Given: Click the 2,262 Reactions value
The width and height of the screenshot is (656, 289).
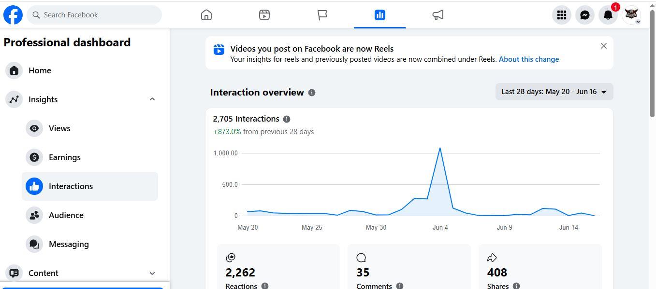Looking at the screenshot, I should point(240,273).
